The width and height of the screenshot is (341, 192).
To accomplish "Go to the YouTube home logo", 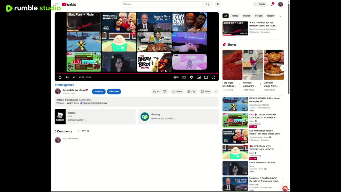I will coord(69,4).
